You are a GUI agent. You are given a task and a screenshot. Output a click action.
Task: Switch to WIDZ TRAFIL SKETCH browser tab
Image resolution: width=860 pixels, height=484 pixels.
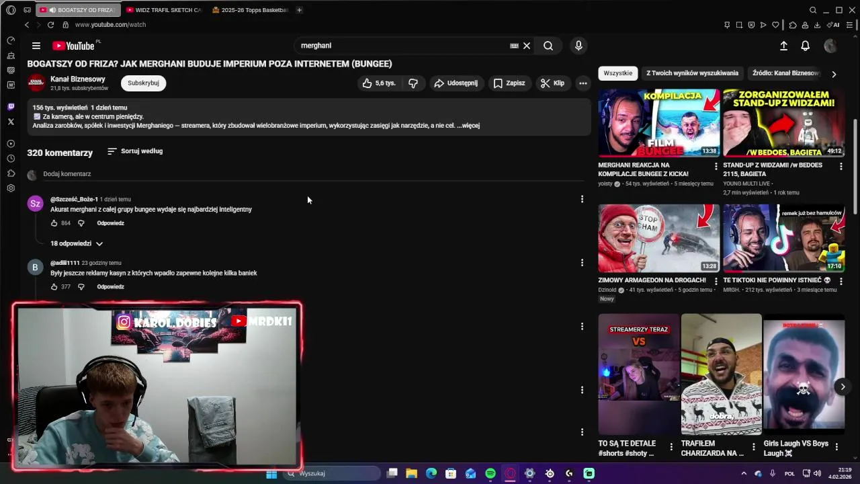pos(163,10)
